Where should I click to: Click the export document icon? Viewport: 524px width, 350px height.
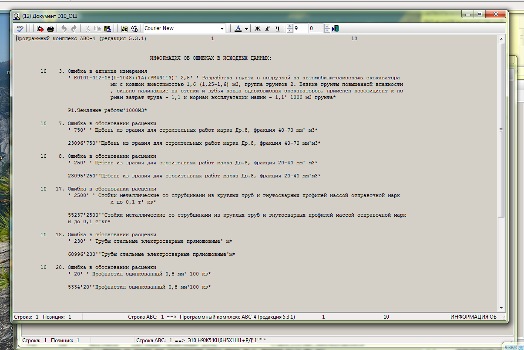(40, 28)
